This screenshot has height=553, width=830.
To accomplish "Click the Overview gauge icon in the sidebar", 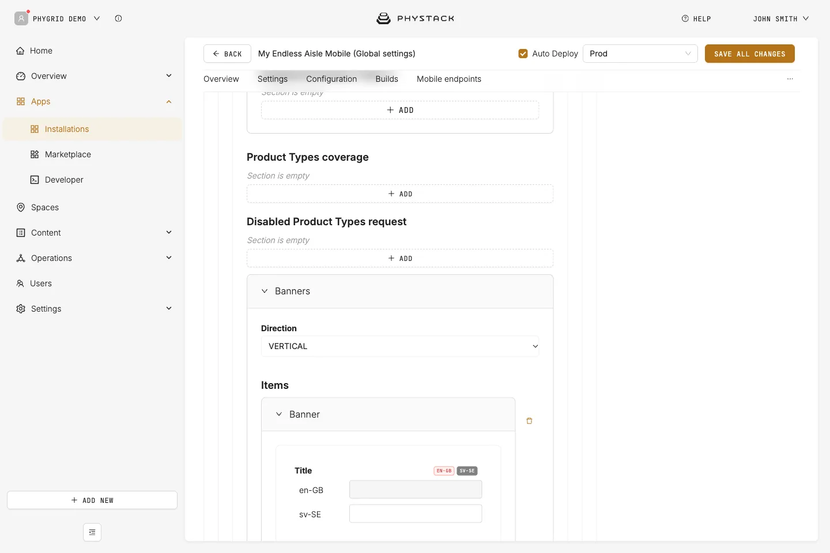I will pos(21,76).
